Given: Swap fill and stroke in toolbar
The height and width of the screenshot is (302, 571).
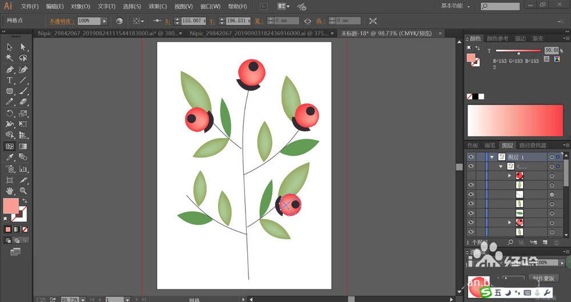Looking at the screenshot, I should pos(25,201).
